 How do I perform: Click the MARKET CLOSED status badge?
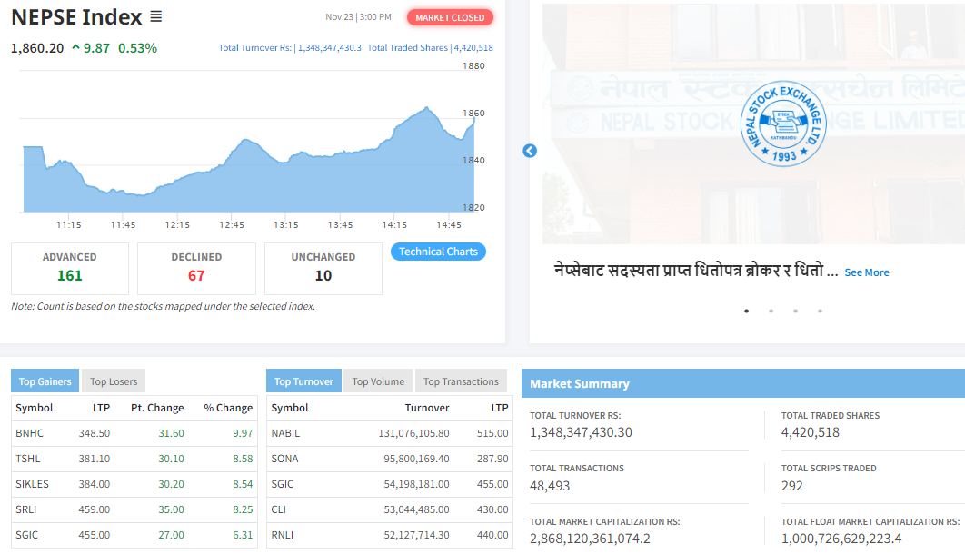[450, 18]
